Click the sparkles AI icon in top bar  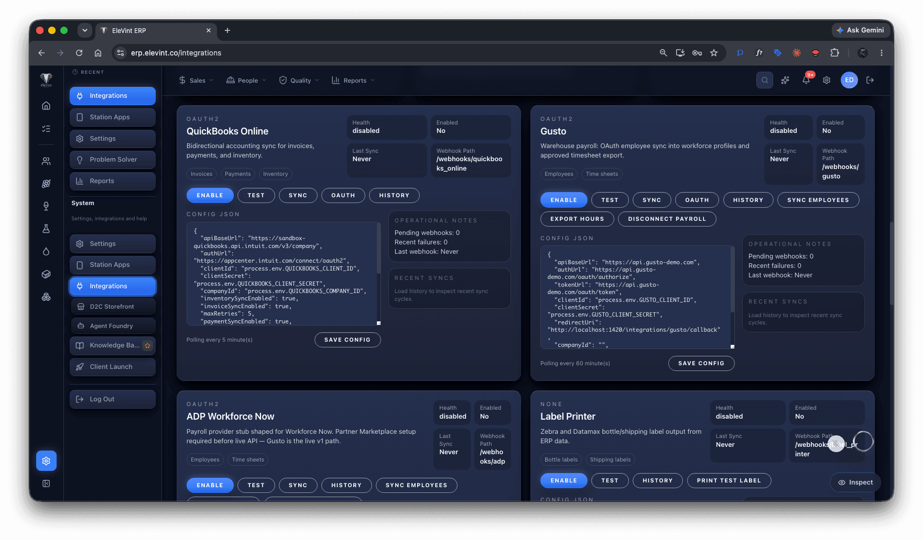(x=785, y=80)
